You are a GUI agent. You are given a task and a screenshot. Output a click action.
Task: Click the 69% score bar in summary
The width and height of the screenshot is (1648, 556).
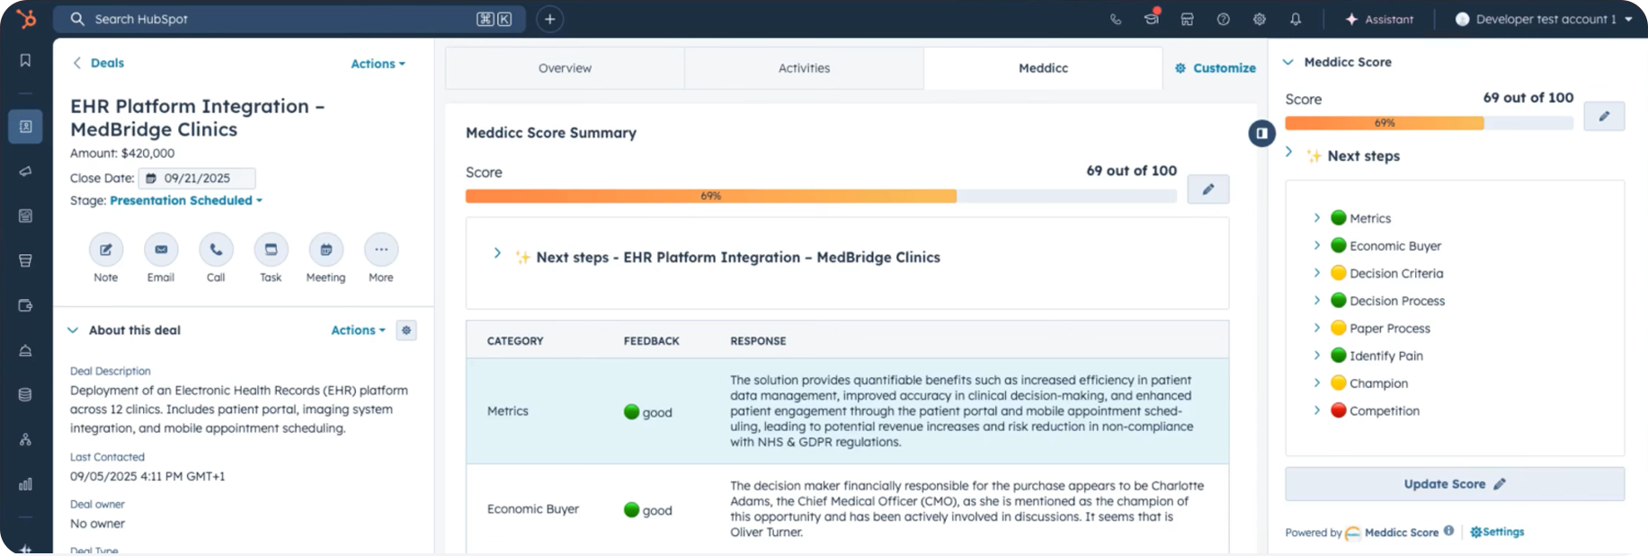click(820, 196)
